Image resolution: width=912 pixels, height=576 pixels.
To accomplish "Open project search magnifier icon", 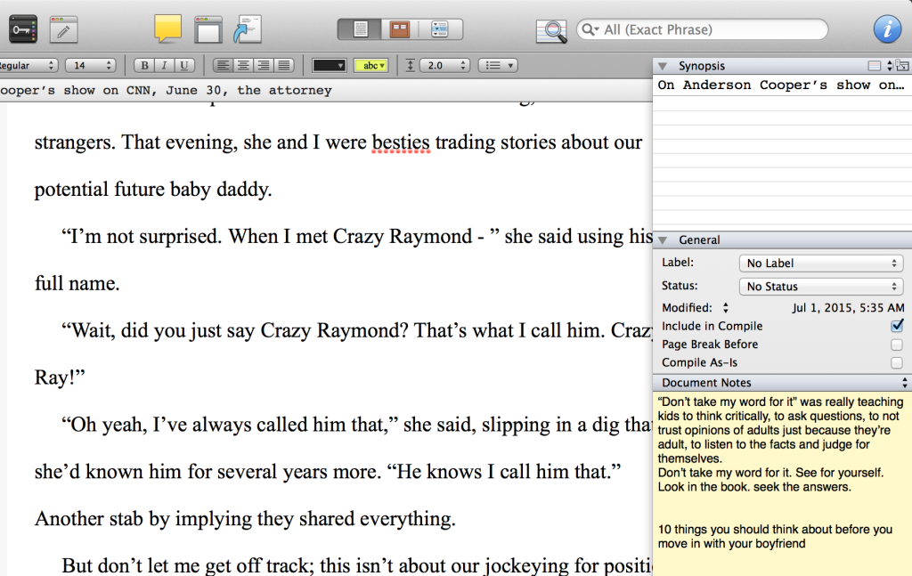I will tap(551, 29).
